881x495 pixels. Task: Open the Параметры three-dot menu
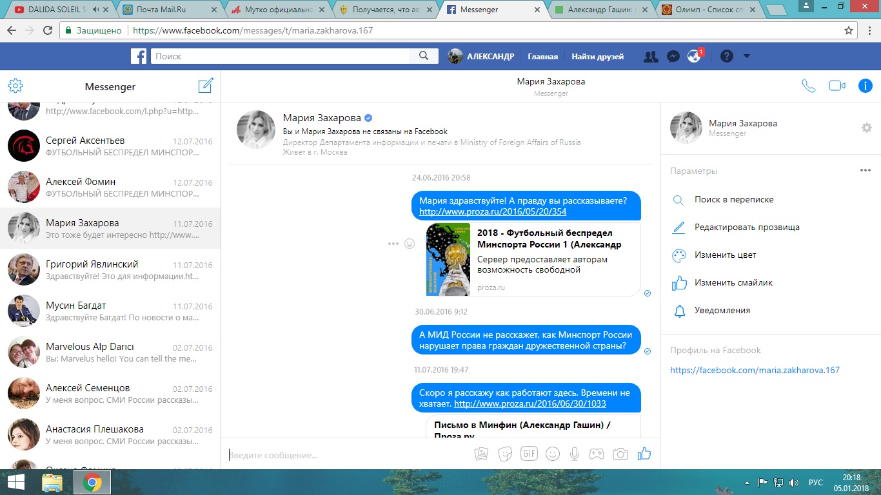click(x=866, y=171)
